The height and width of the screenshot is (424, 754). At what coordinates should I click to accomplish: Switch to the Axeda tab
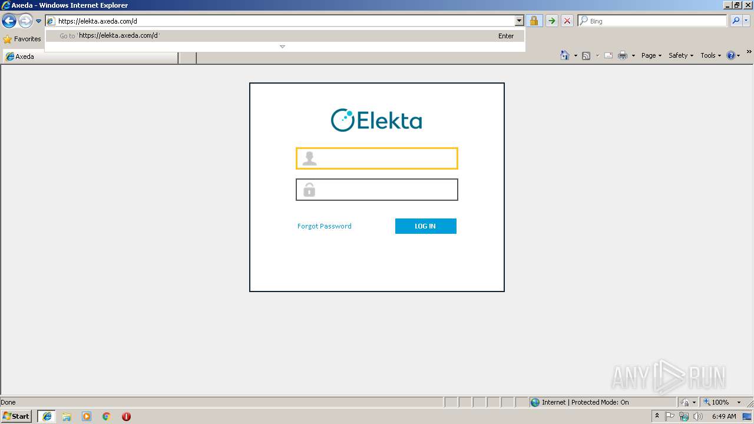(x=90, y=57)
